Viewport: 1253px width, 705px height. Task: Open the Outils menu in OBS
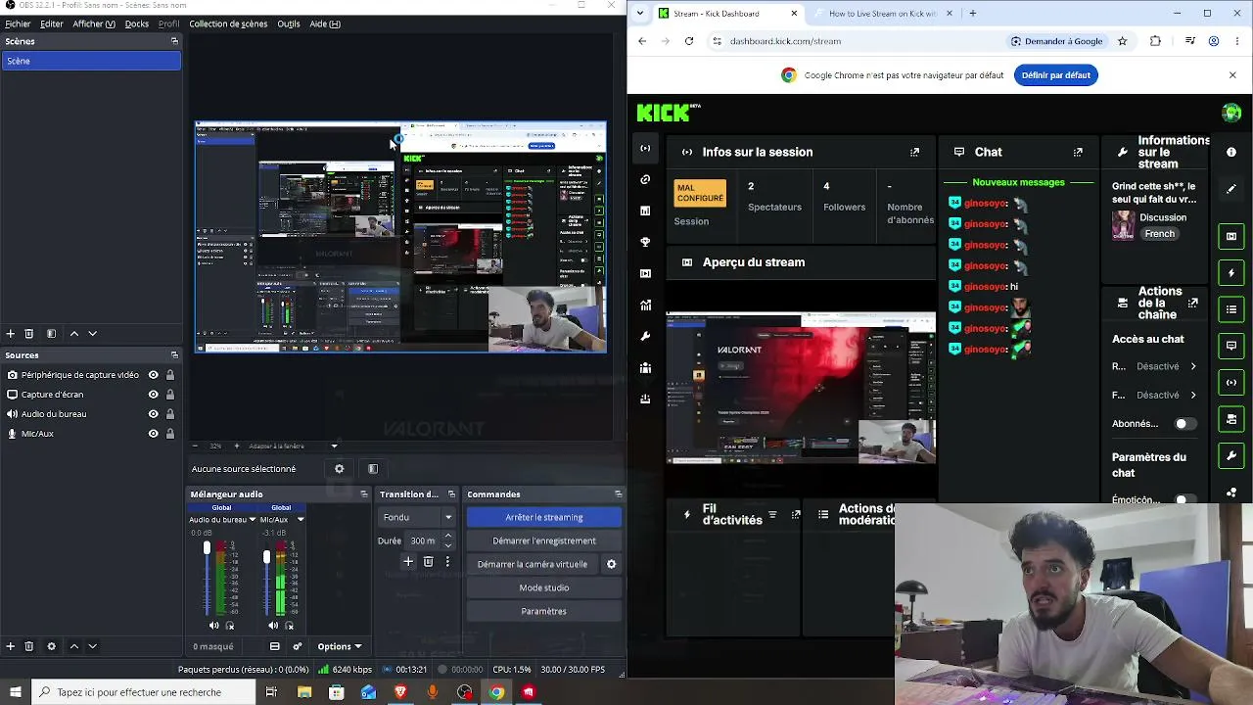click(x=289, y=23)
